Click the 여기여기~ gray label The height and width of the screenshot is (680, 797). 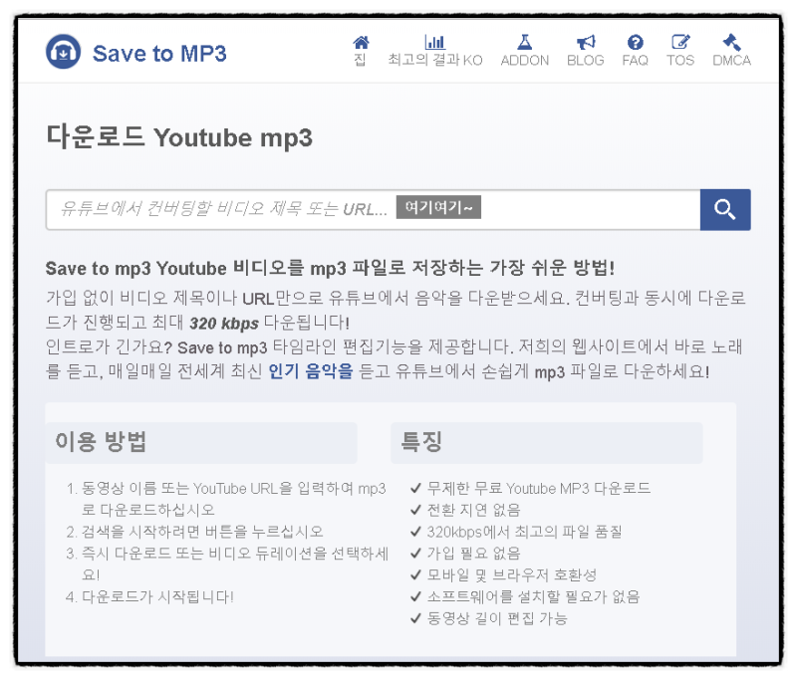coord(438,207)
